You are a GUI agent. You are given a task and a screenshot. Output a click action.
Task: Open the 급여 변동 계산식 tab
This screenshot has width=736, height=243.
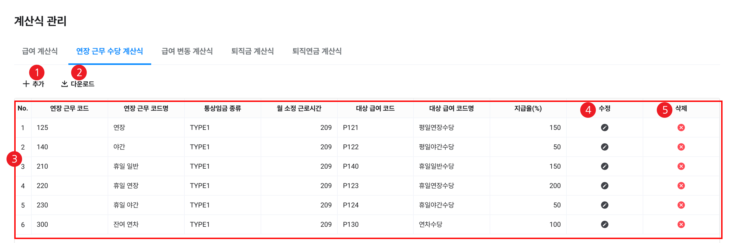pyautogui.click(x=187, y=51)
